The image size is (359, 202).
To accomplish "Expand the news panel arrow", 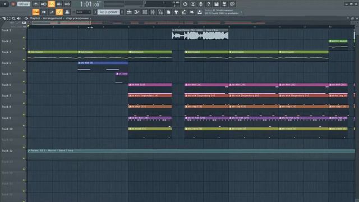I will [241, 12].
